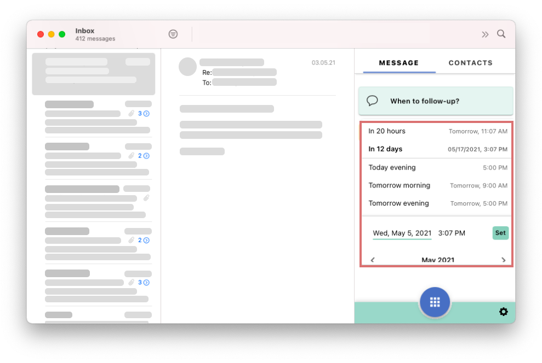542x363 pixels.
Task: Click the message date 03.05.21
Action: (323, 62)
